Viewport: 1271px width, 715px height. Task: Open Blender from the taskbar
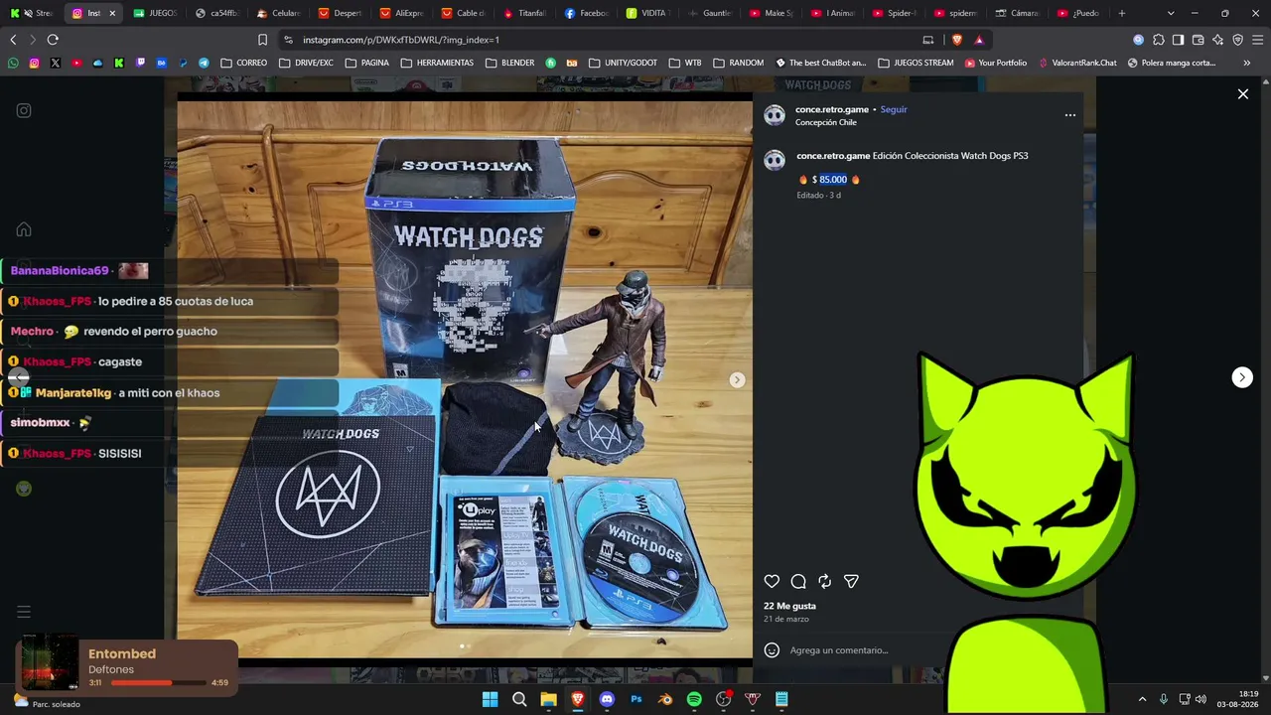[x=665, y=699]
